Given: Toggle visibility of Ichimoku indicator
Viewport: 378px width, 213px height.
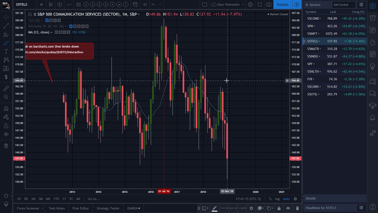Looking at the screenshot, I should click(x=71, y=26).
